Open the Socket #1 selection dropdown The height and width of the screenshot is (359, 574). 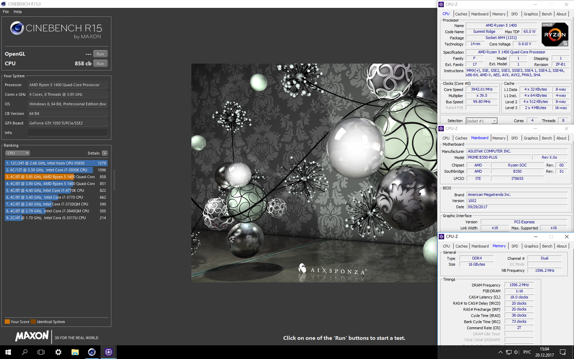481,121
